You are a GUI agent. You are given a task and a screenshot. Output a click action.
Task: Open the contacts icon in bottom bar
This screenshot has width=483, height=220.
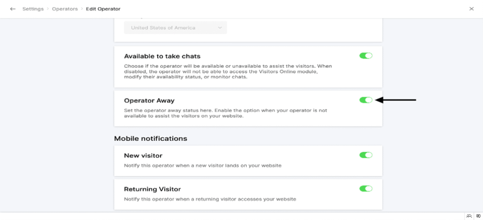[469, 216]
